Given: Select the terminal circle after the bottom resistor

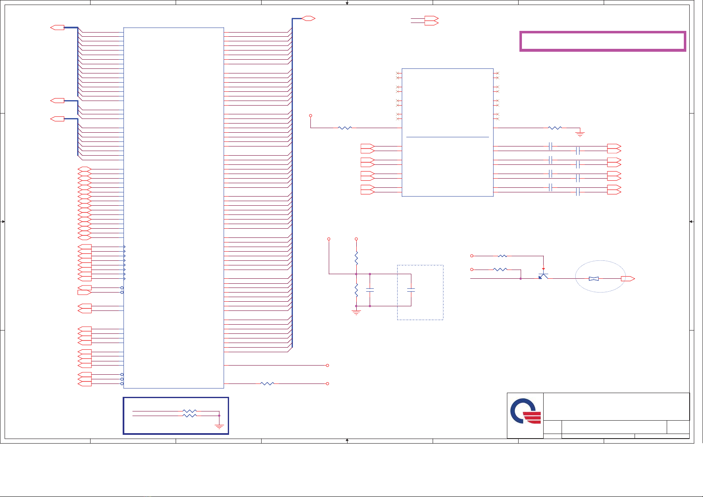Looking at the screenshot, I should pos(328,383).
